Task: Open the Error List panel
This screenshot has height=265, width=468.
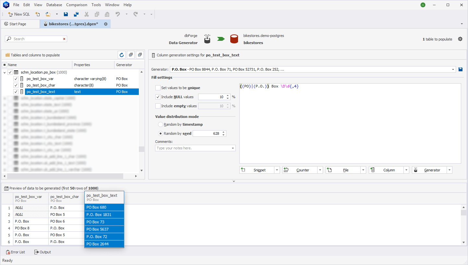Action: (16, 252)
